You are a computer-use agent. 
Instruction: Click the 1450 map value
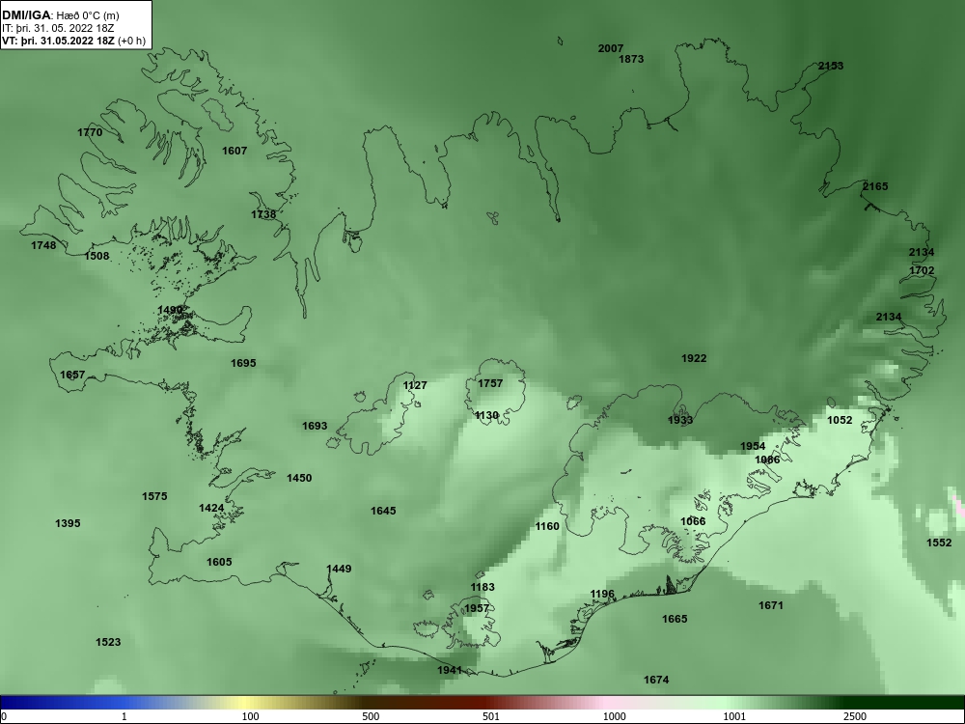point(299,478)
